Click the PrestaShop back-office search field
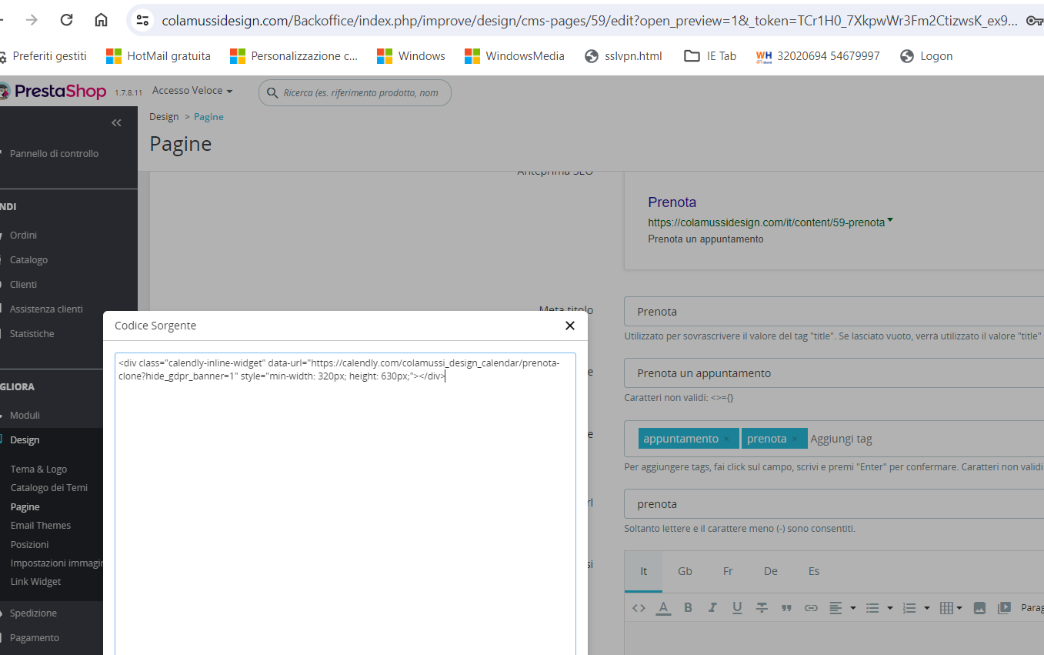Screen dimensions: 1044x655 click(355, 93)
